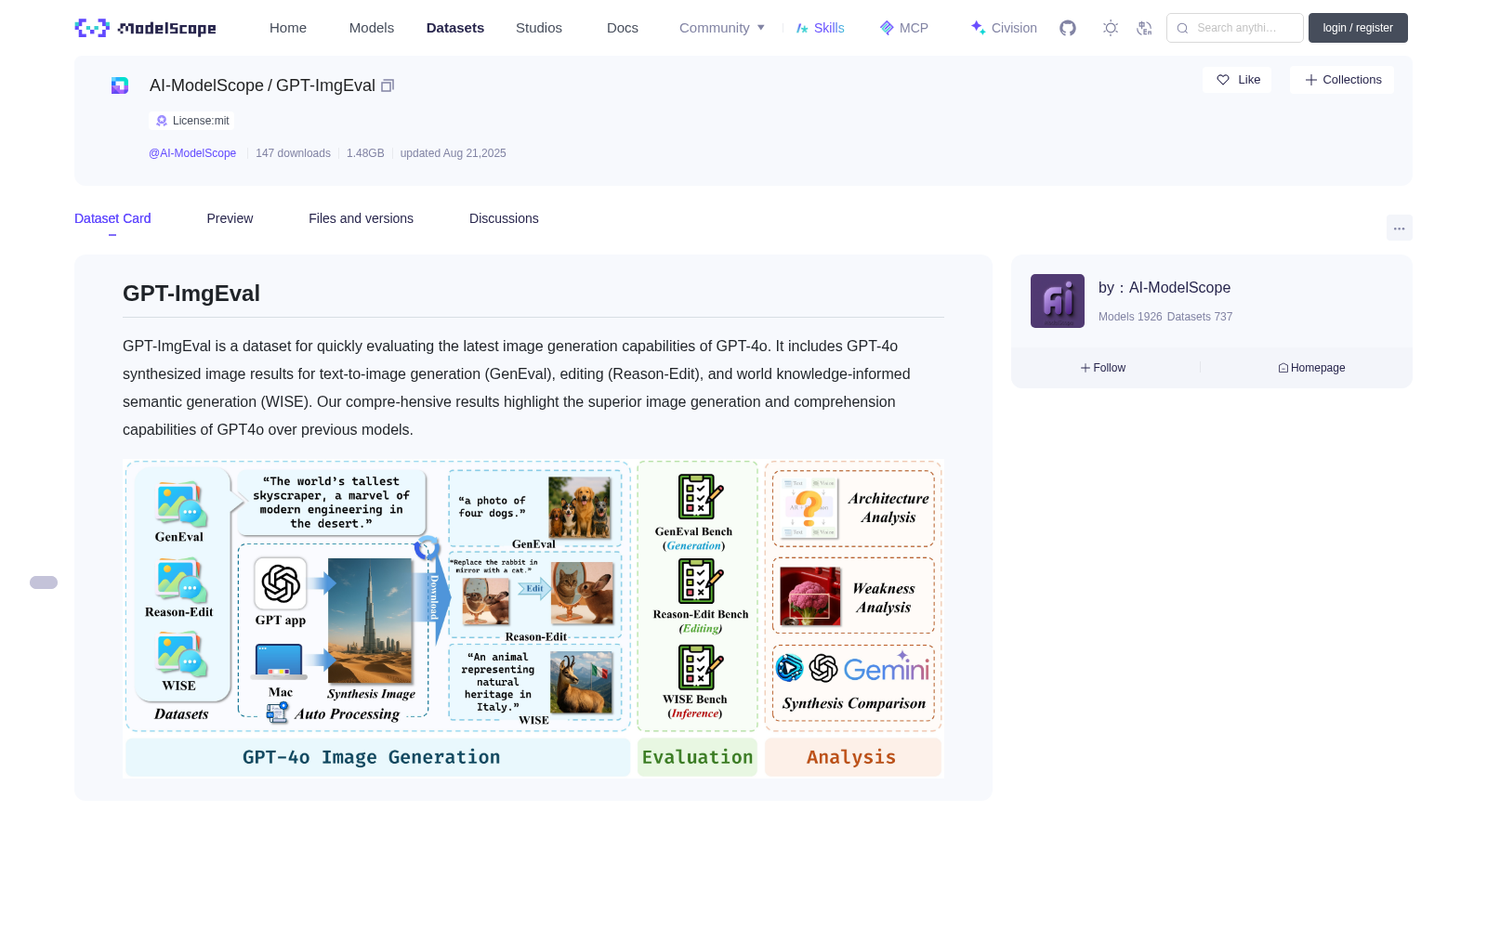The height and width of the screenshot is (929, 1487).
Task: Switch language with the translate icon
Action: click(1144, 28)
